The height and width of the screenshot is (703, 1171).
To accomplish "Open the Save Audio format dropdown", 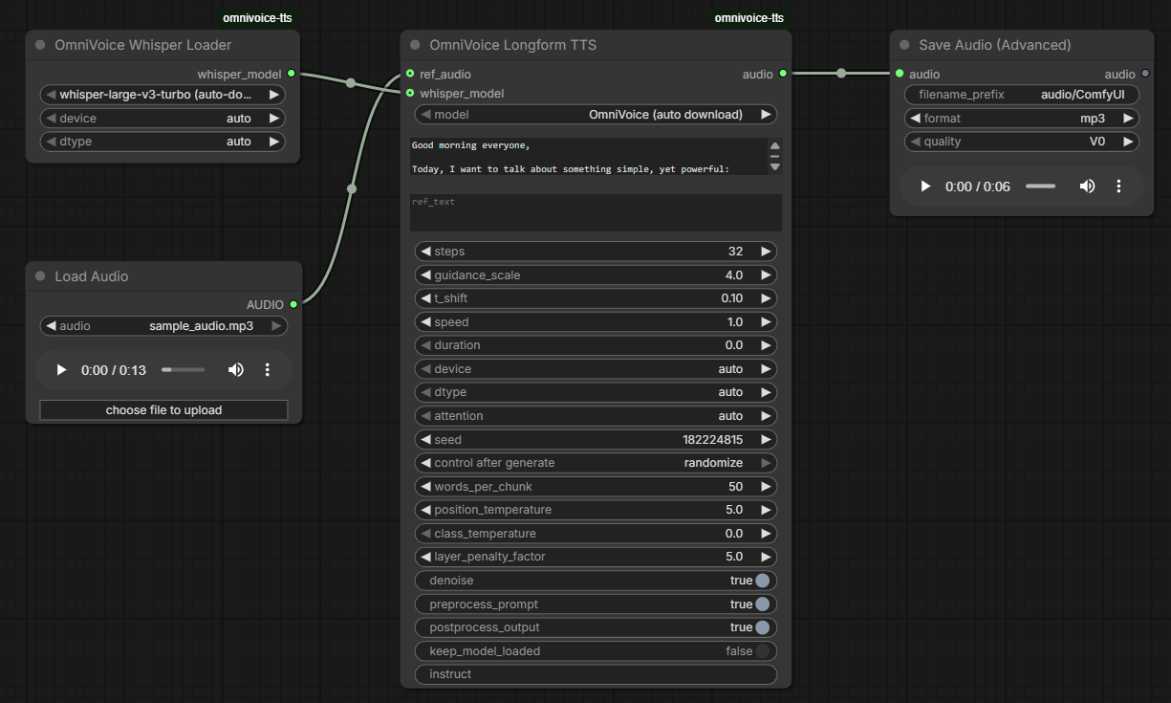I will coord(1021,119).
